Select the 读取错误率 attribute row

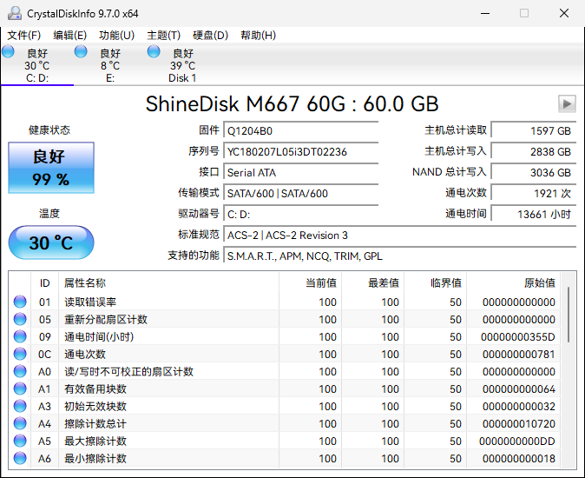tap(285, 302)
